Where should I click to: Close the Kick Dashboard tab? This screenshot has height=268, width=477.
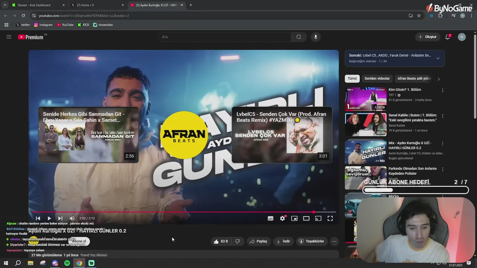pos(63,5)
